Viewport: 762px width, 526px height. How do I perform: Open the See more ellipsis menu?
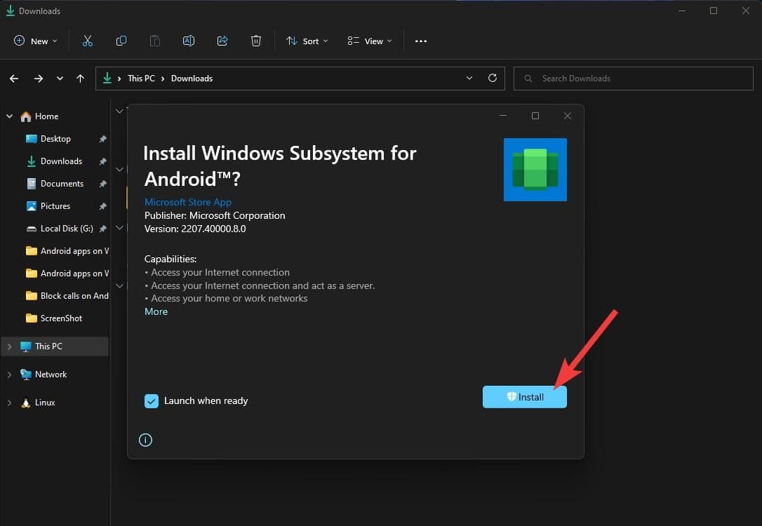pos(420,41)
